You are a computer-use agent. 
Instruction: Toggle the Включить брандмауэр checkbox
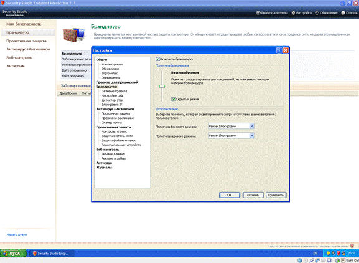(x=158, y=59)
